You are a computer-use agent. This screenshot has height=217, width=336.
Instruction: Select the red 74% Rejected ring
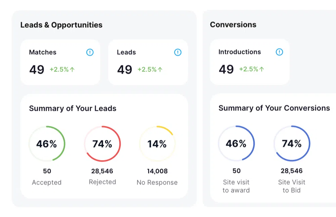click(102, 144)
